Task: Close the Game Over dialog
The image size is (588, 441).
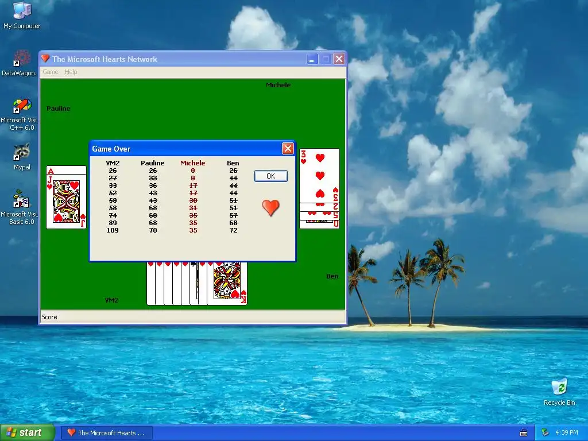Action: click(x=288, y=149)
